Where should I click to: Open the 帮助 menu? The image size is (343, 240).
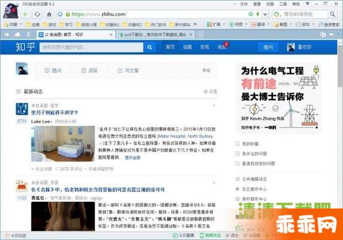(x=296, y=4)
